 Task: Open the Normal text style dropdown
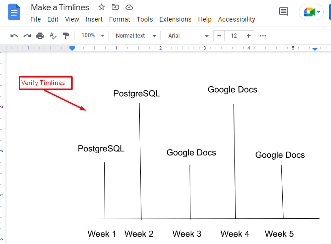point(136,36)
